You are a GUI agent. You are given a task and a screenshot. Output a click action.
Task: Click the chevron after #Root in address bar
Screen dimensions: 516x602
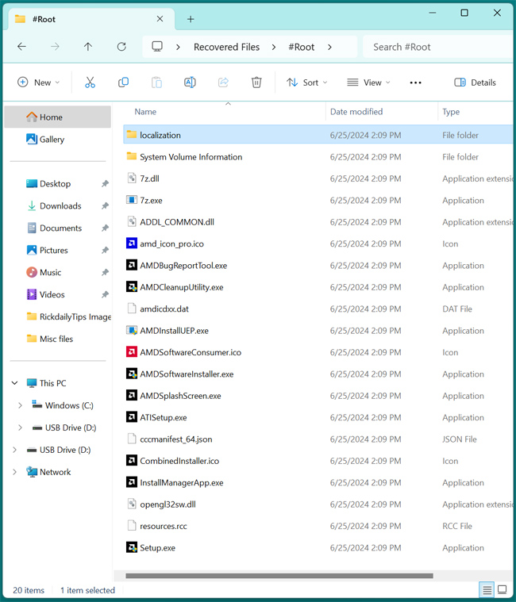[x=329, y=47]
